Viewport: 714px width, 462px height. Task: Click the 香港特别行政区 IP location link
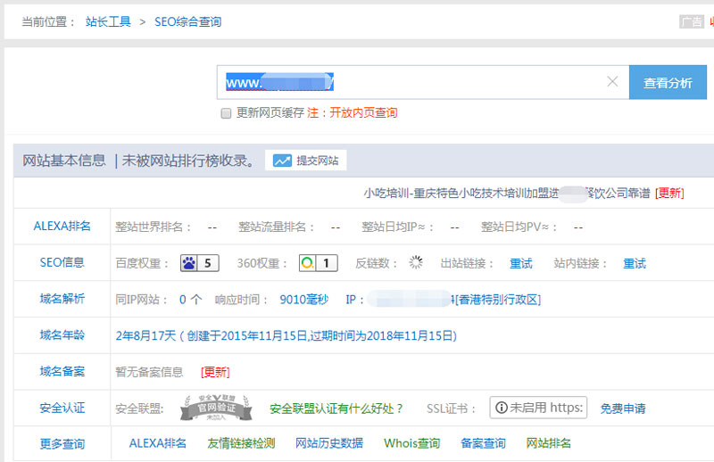click(498, 300)
